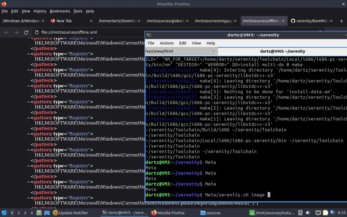Open terminal Edit menu

[x=183, y=43]
